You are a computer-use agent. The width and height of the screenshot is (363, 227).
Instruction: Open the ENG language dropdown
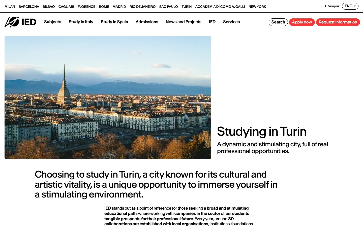coord(350,6)
